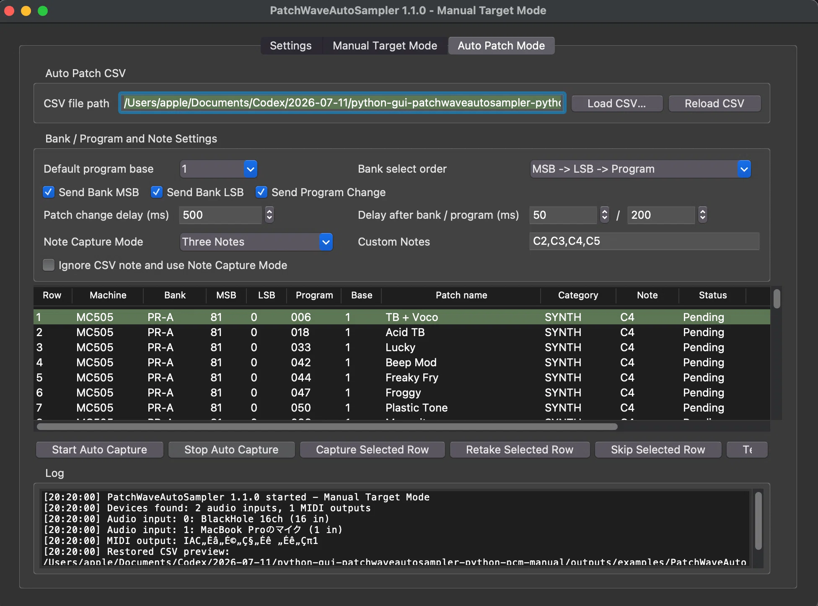Click the log line about BlackHole 16ch
This screenshot has width=818, height=606.
186,519
